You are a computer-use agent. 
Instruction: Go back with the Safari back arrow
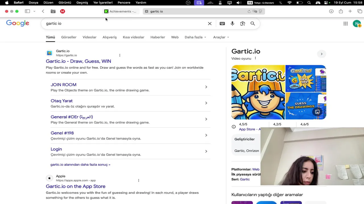pos(43,11)
